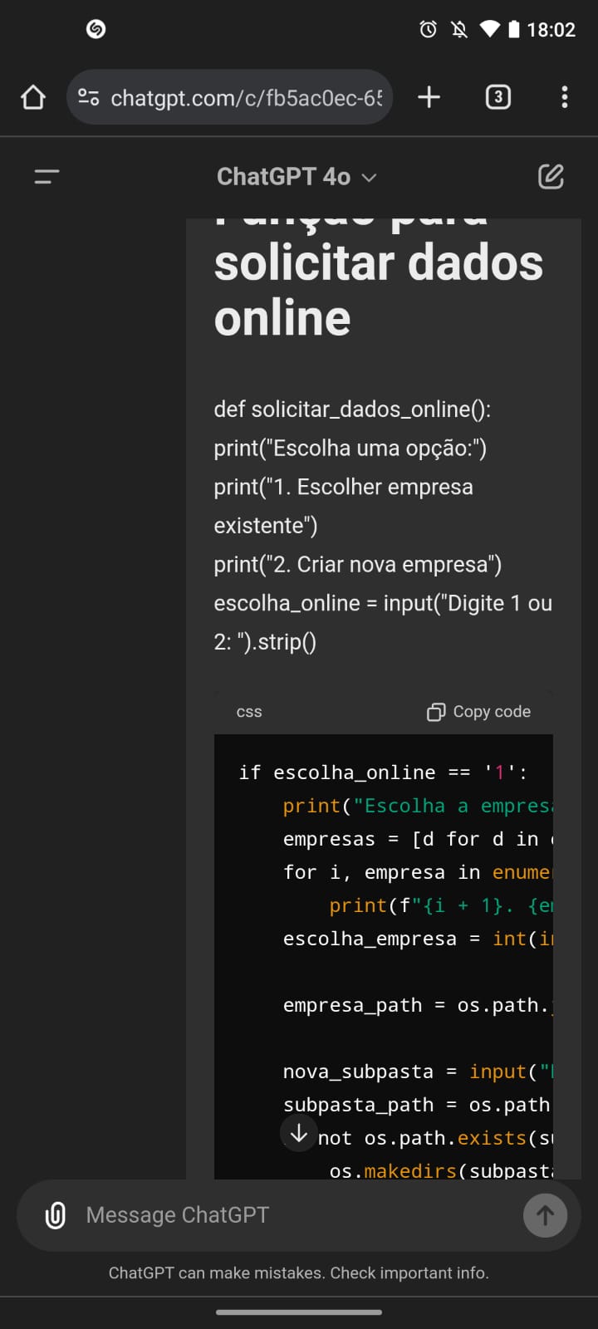This screenshot has height=1329, width=598.
Task: Tap the code block text area
Action: pyautogui.click(x=384, y=956)
